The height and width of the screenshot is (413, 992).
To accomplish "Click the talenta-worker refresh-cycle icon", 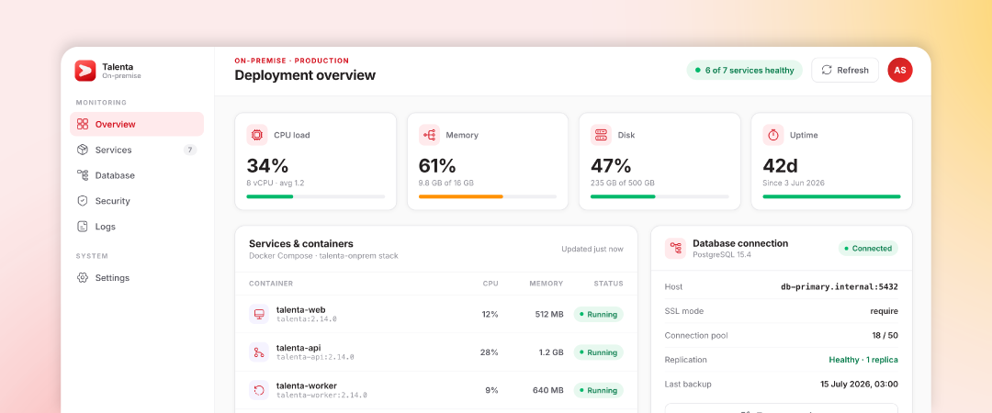I will click(x=259, y=390).
